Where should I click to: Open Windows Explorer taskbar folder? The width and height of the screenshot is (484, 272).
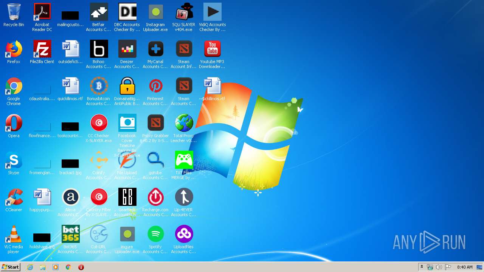click(x=43, y=267)
